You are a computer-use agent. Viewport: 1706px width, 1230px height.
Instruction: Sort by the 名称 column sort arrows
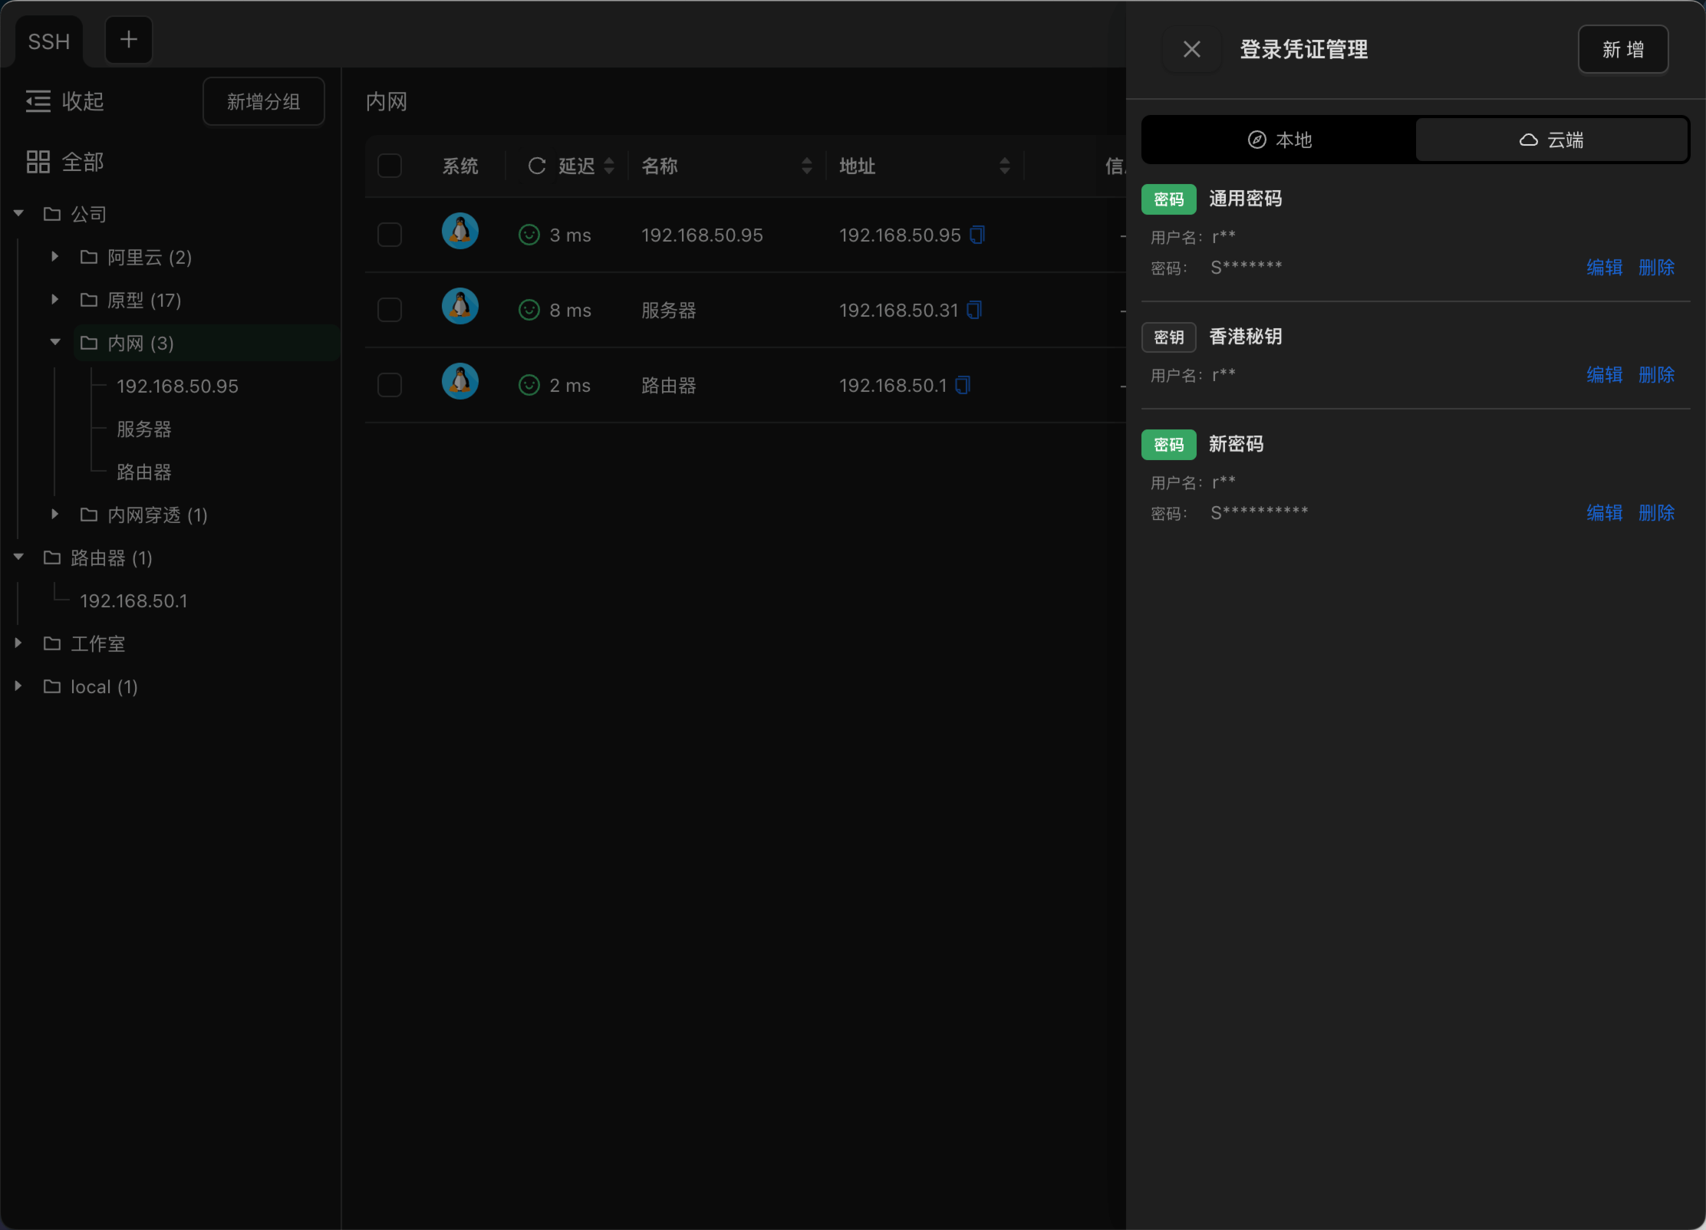tap(806, 166)
